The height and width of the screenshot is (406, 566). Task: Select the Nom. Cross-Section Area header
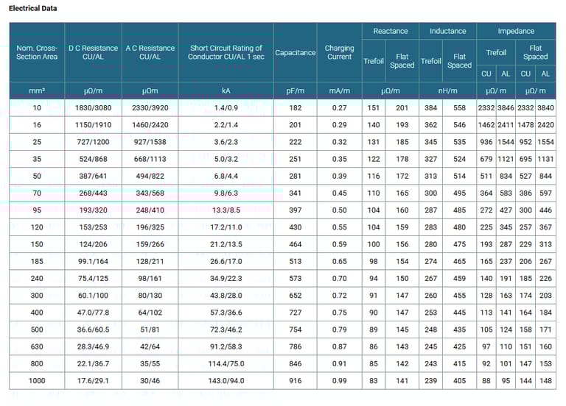(x=37, y=52)
